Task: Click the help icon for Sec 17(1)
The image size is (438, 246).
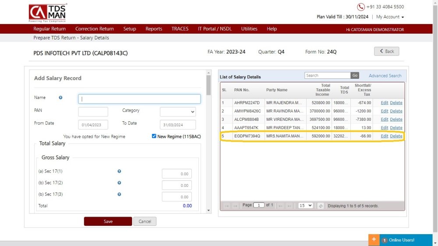Action: 119,172
